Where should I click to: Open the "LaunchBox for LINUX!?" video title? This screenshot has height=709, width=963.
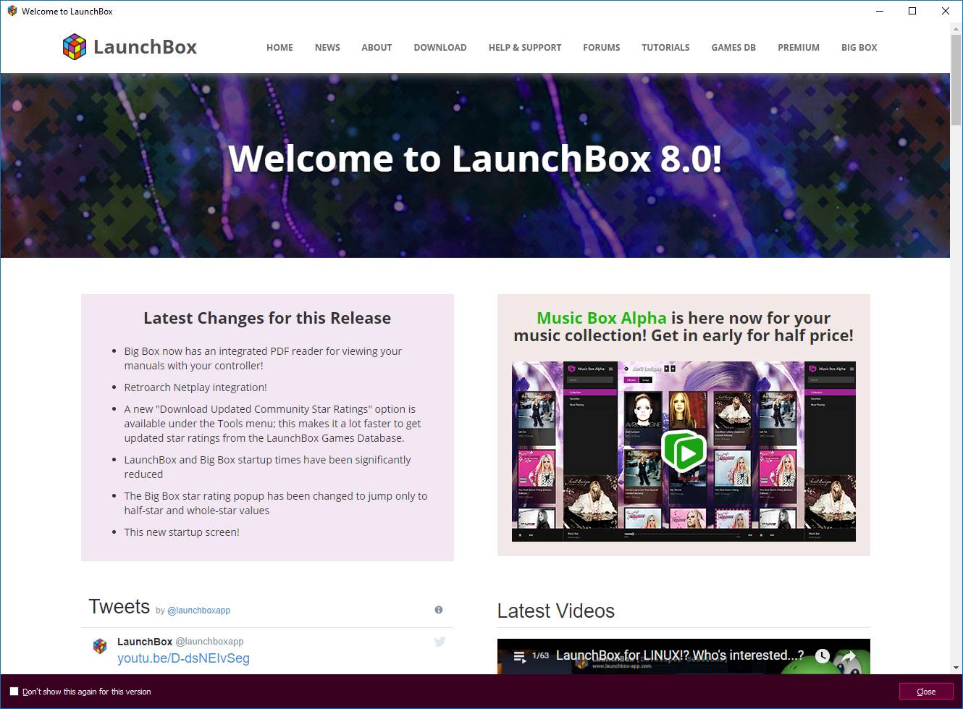click(680, 655)
